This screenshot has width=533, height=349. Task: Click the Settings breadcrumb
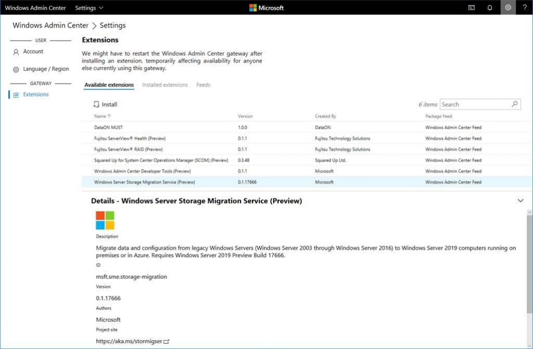point(112,25)
